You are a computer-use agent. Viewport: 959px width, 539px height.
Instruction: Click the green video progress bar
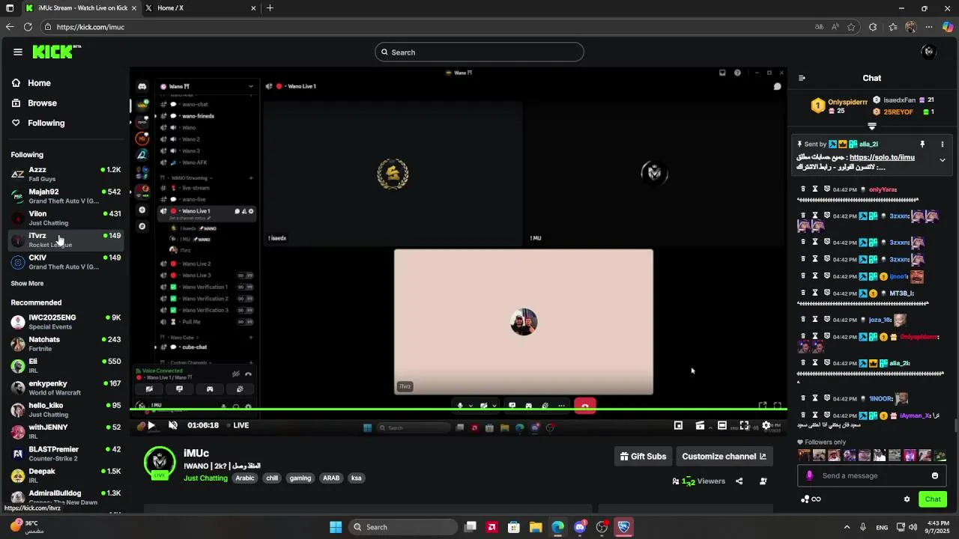pyautogui.click(x=459, y=409)
